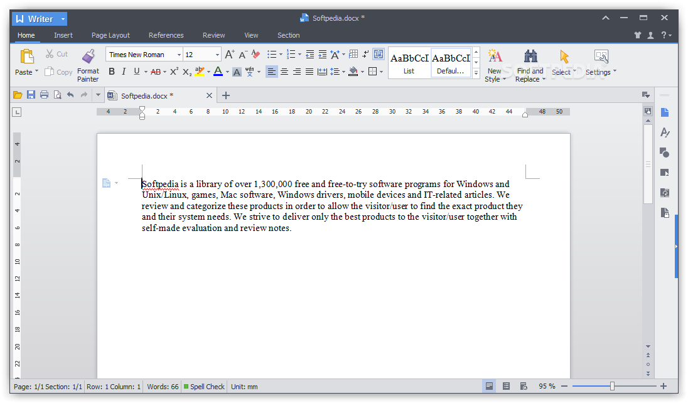Decrease font size with A- icon
This screenshot has width=688, height=403.
[243, 55]
